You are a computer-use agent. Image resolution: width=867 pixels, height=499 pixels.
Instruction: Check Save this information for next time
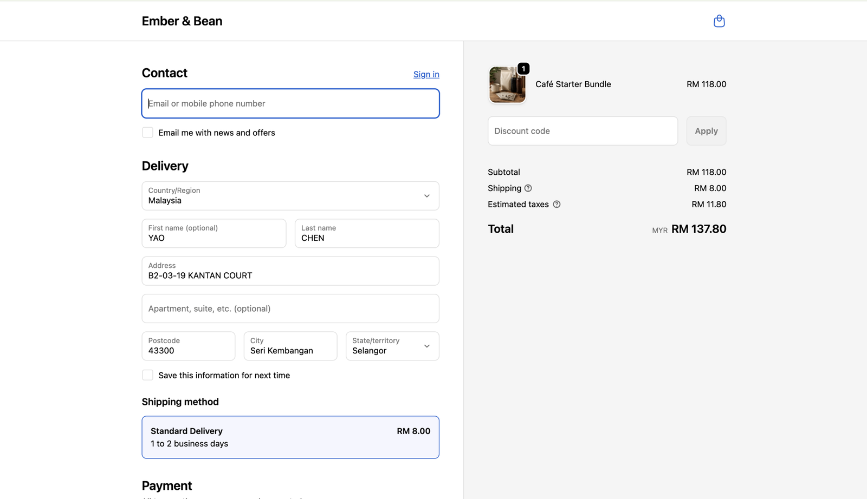point(147,375)
